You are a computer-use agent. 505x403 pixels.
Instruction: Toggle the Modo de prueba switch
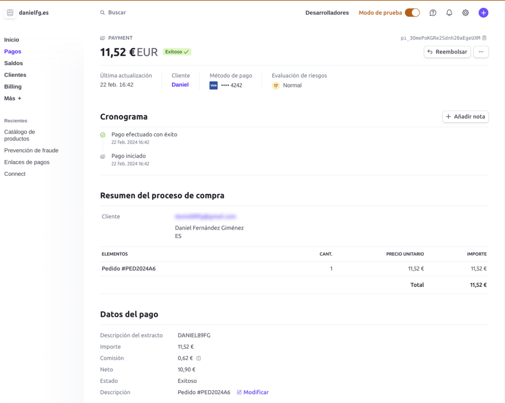pyautogui.click(x=412, y=13)
